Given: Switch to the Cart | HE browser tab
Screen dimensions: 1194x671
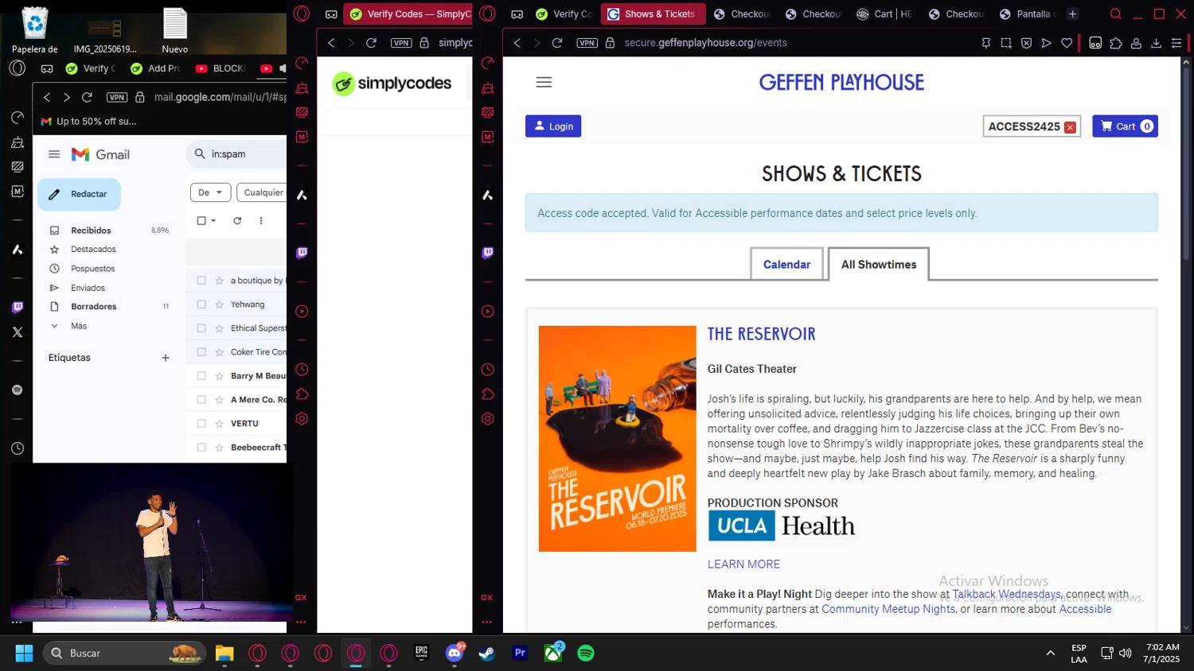Looking at the screenshot, I should point(884,14).
